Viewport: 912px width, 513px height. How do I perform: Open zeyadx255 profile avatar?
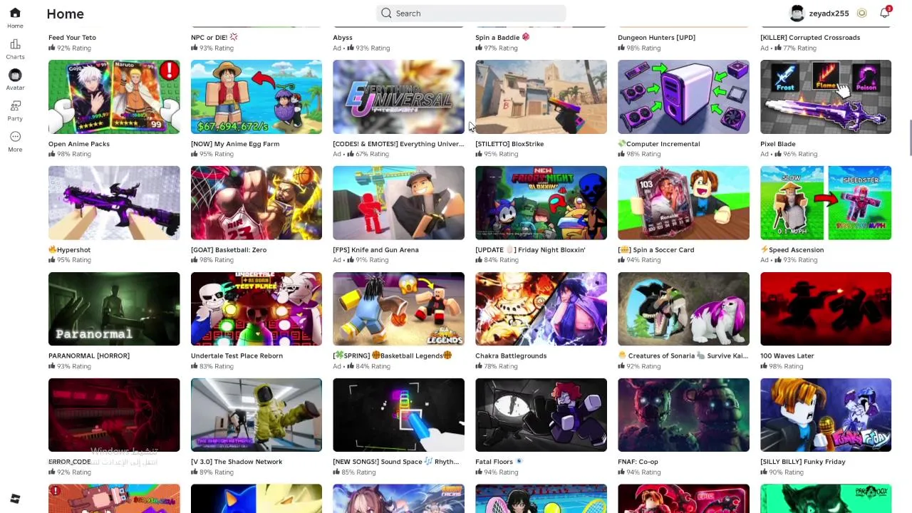coord(797,13)
